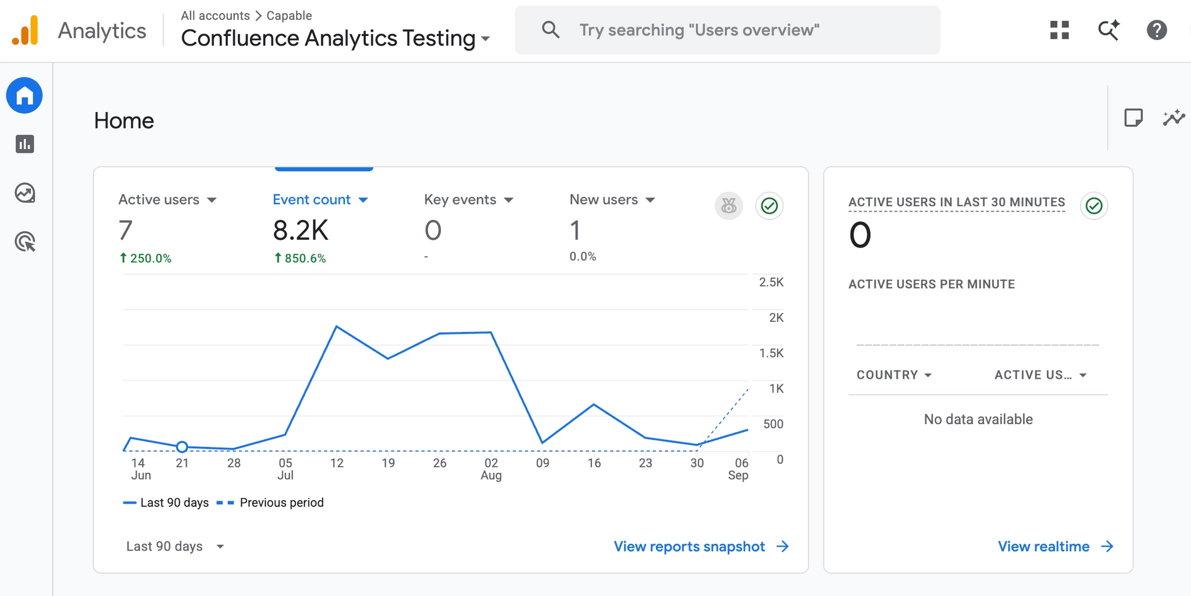Click the 'Active Users in Last 30 Minutes' label
1191x596 pixels.
957,202
